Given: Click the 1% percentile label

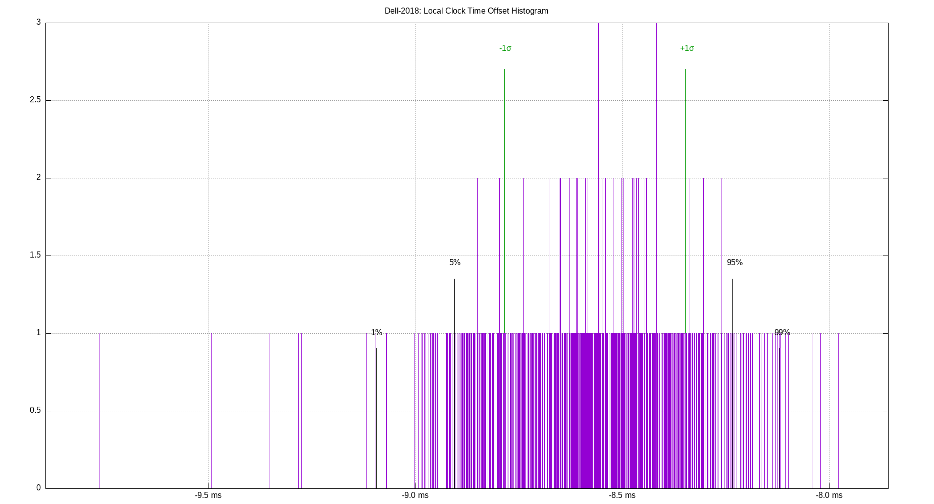Looking at the screenshot, I should tap(377, 332).
